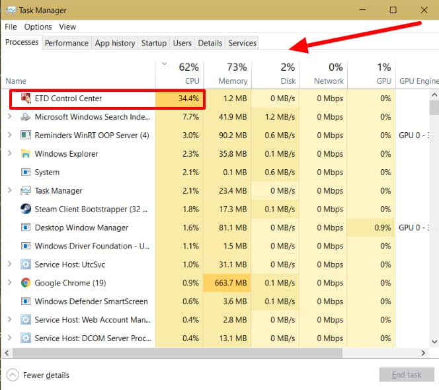Screen dimensions: 439x390
Task: Sort by the Network column header
Action: pos(324,74)
